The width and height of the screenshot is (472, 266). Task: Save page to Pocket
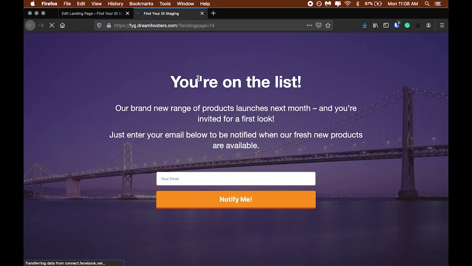pyautogui.click(x=319, y=25)
